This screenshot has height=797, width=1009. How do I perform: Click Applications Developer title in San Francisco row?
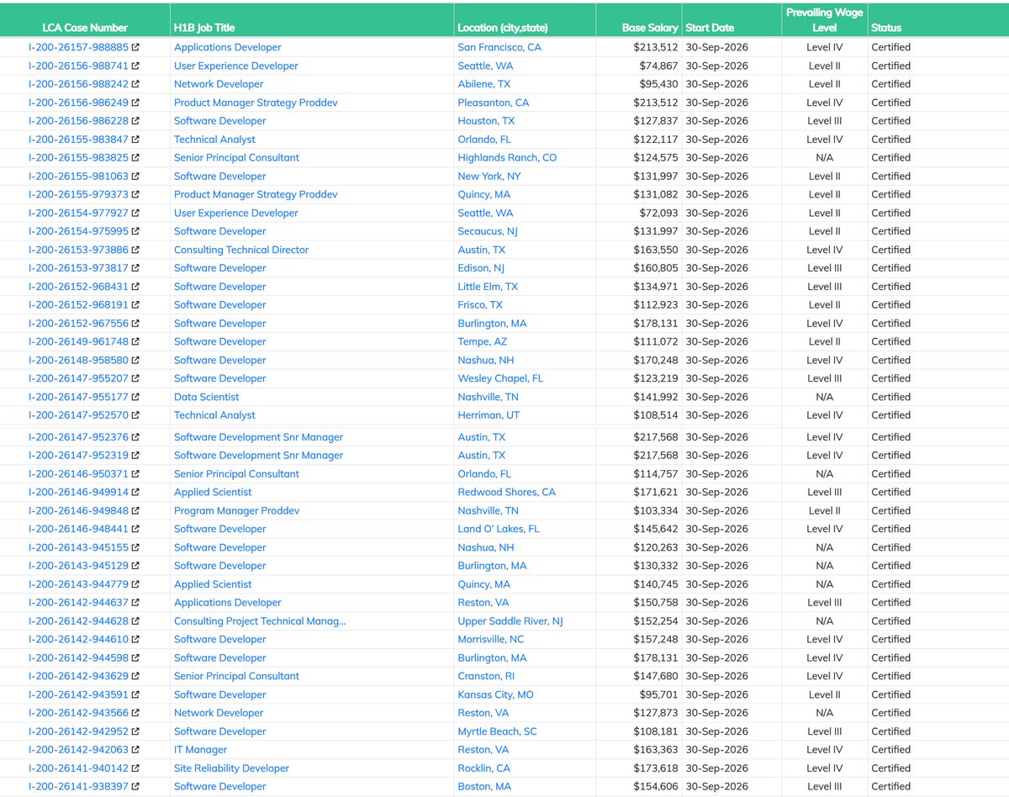tap(228, 47)
